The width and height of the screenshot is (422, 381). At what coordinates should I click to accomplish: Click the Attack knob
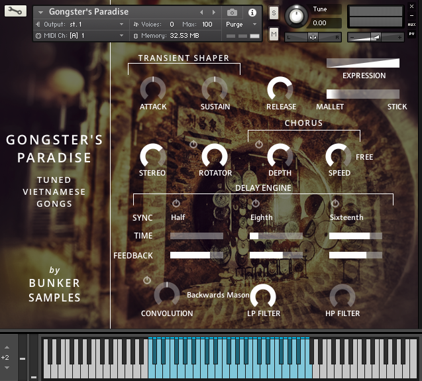coord(153,89)
